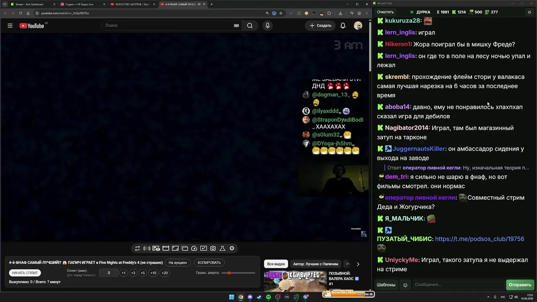Click the lab flask icon in the player toolbar
The width and height of the screenshot is (537, 302).
pos(222,248)
